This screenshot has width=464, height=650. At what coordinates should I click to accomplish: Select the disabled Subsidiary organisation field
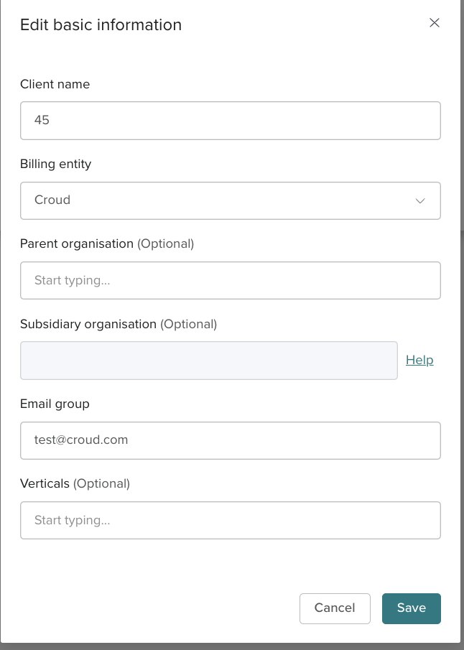pyautogui.click(x=208, y=360)
